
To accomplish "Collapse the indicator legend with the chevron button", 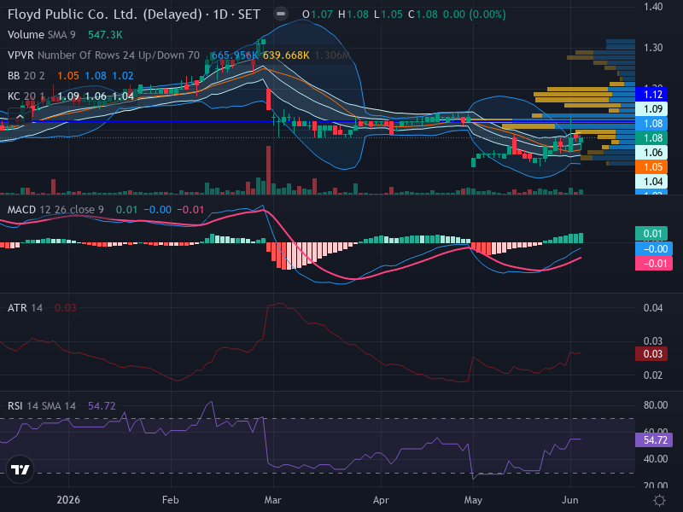I will point(20,117).
